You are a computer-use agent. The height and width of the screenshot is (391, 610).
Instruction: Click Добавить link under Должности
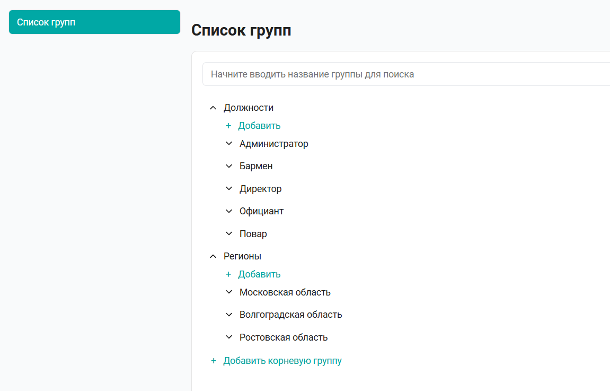pyautogui.click(x=259, y=126)
